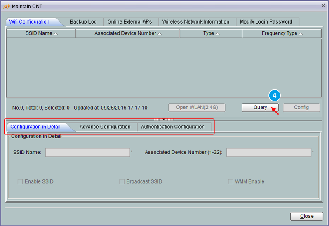329x226 pixels.
Task: Click the Maintain ONT window title icon
Action: click(6, 6)
